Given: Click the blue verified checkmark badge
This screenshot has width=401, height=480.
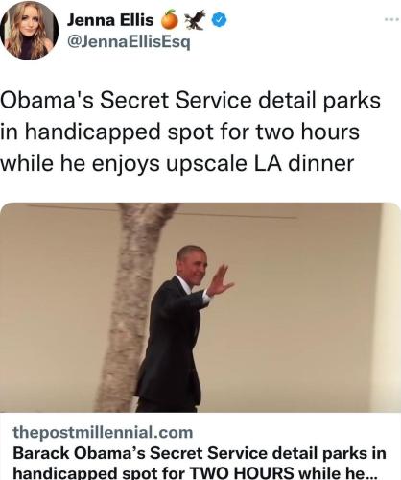Looking at the screenshot, I should point(220,20).
